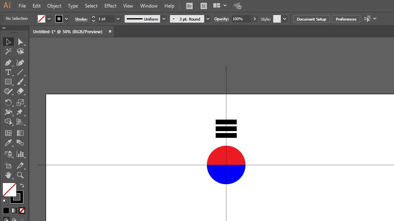Select the Rectangle tool
The width and height of the screenshot is (394, 221).
(8, 82)
